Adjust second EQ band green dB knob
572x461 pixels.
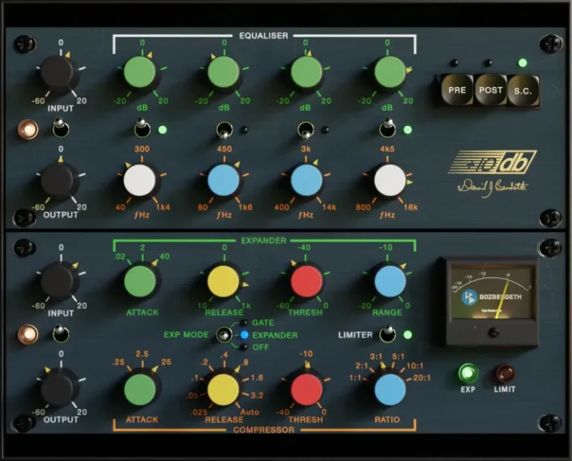point(223,71)
